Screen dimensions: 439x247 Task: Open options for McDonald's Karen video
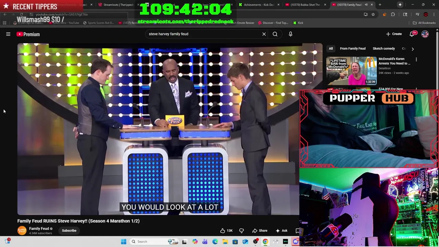click(416, 60)
